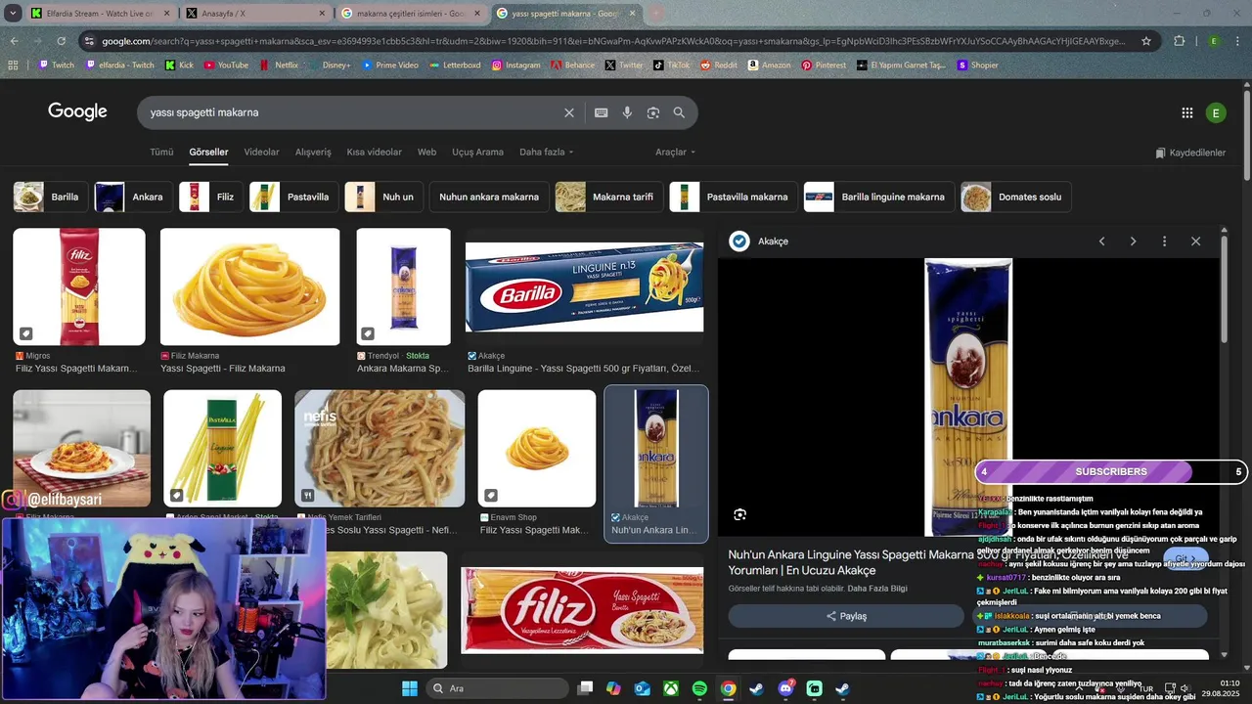
Task: Open Discord from the taskbar
Action: (785, 688)
